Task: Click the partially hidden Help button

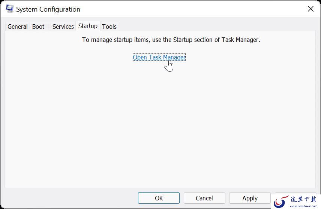Action: pyautogui.click(x=295, y=194)
